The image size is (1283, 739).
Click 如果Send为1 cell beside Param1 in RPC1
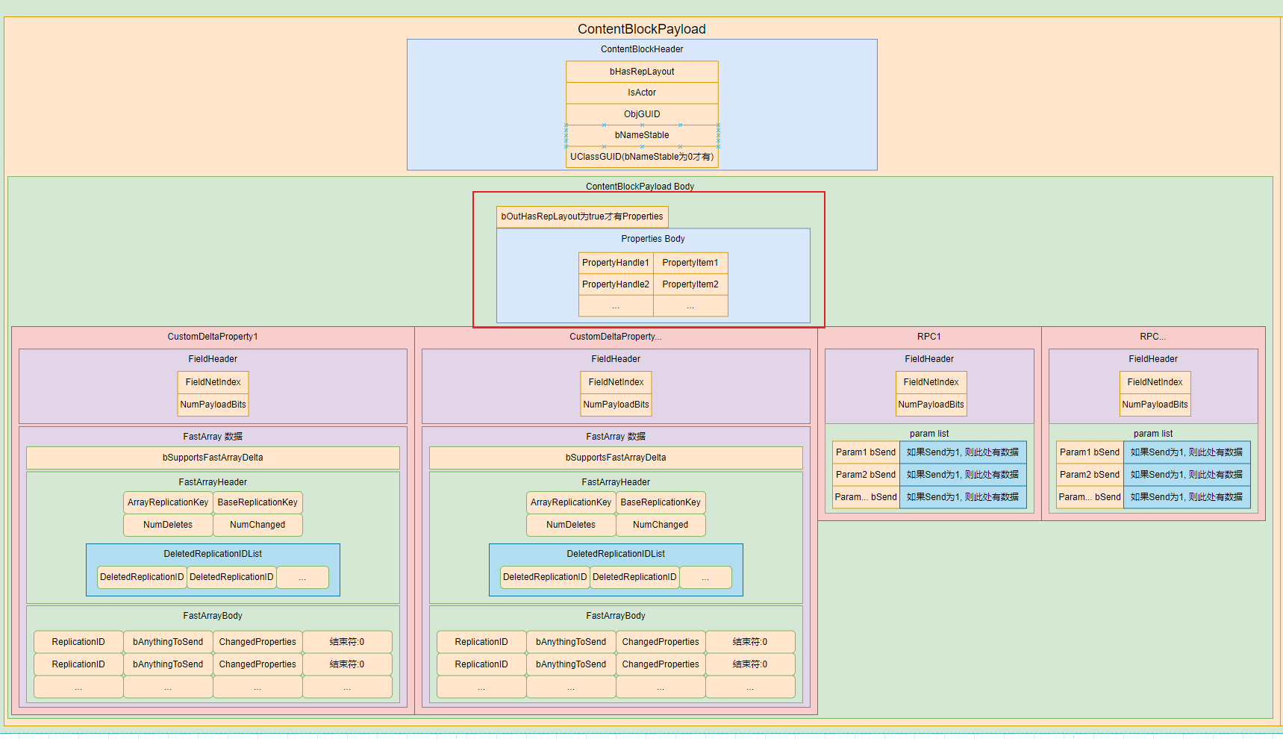point(963,452)
